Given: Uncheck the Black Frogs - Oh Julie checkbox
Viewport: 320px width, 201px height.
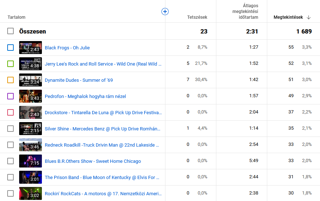Looking at the screenshot, I should coord(10,48).
